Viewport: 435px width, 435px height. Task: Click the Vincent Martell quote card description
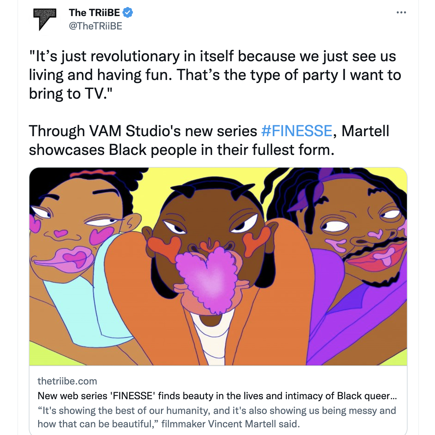pyautogui.click(x=217, y=417)
